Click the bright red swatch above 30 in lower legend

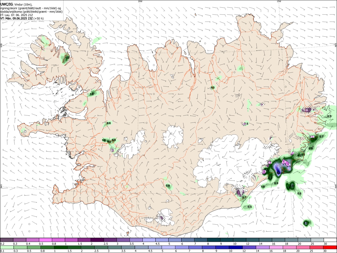point(330,247)
